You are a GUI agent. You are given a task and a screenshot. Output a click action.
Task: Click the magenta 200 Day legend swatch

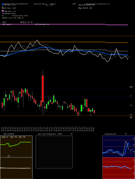pos(3,11)
